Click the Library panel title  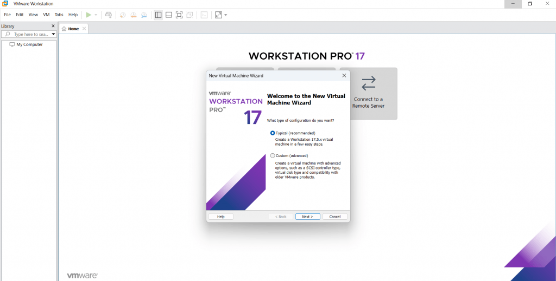8,26
